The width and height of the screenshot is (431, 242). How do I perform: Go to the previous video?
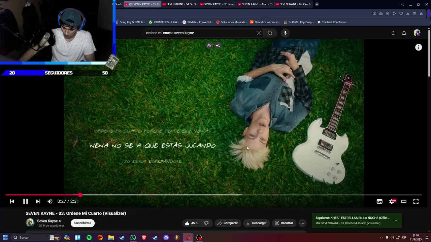click(x=12, y=201)
